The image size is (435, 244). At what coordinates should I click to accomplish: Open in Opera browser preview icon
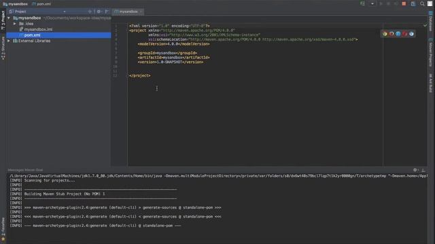click(405, 34)
